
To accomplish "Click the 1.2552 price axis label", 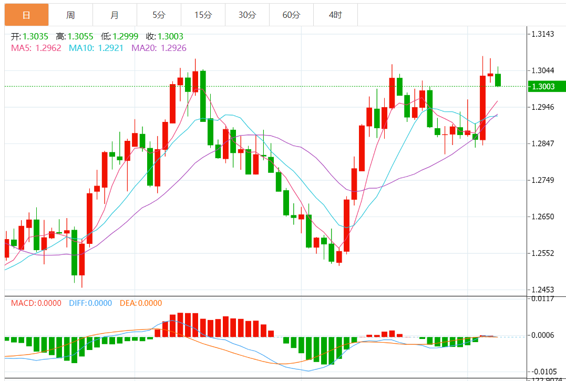I will click(543, 253).
